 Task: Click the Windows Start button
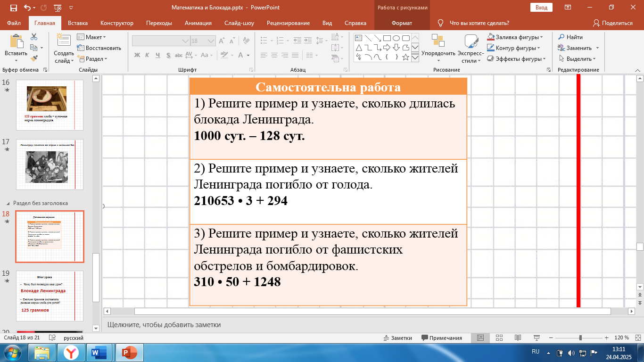tap(12, 353)
